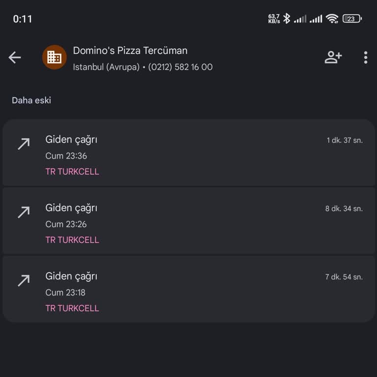The height and width of the screenshot is (377, 377).
Task: Tap the 1 dk. 37 sn. duration
Action: tap(345, 140)
